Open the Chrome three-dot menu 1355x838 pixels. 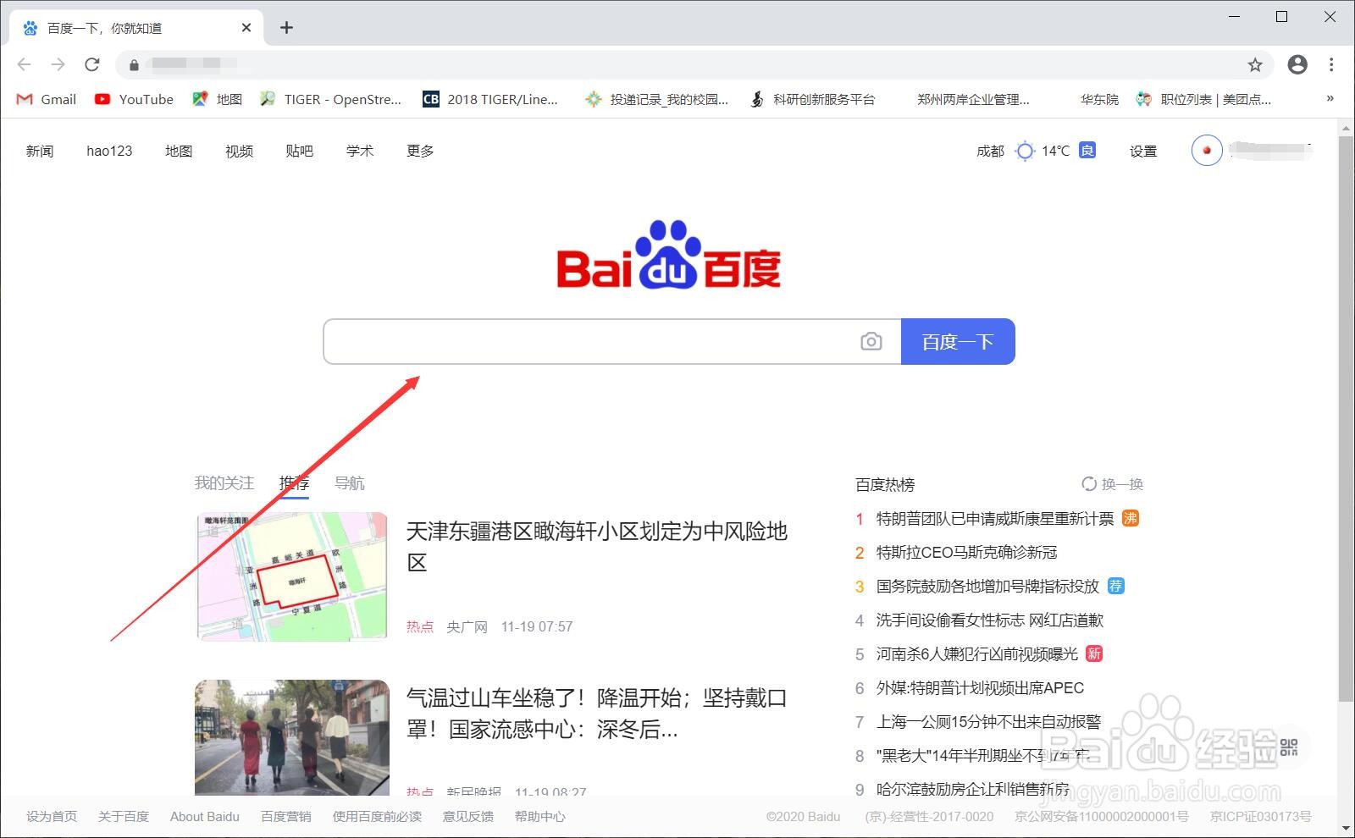tap(1330, 64)
